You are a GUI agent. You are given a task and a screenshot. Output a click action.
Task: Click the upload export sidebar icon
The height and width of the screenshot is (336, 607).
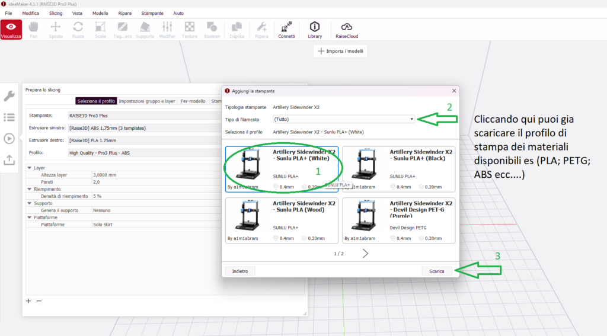click(x=9, y=159)
